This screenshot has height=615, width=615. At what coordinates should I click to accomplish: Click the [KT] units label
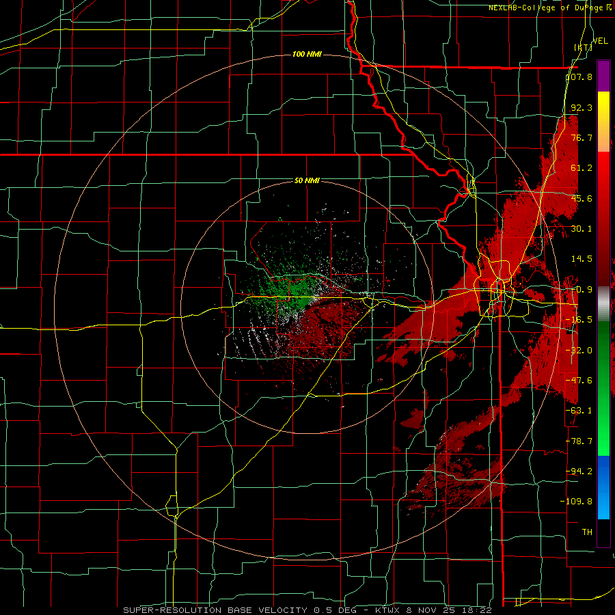pyautogui.click(x=584, y=47)
